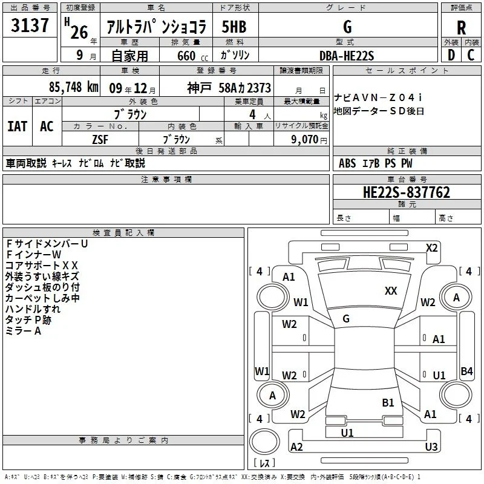Select the mileage 85,748 km

74,87
